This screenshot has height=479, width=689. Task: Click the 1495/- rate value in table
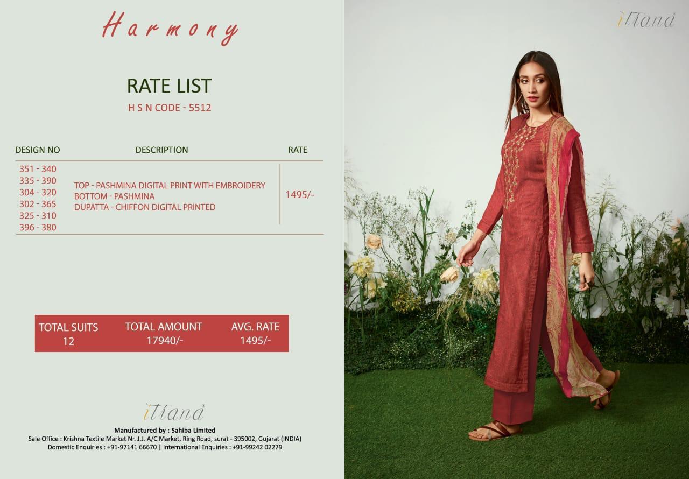click(x=300, y=195)
